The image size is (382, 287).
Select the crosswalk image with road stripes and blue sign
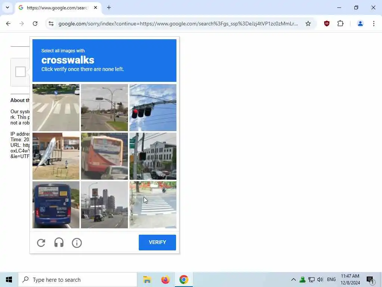(x=56, y=108)
